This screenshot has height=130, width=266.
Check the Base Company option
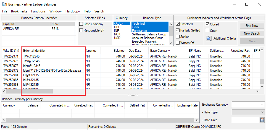point(81,24)
